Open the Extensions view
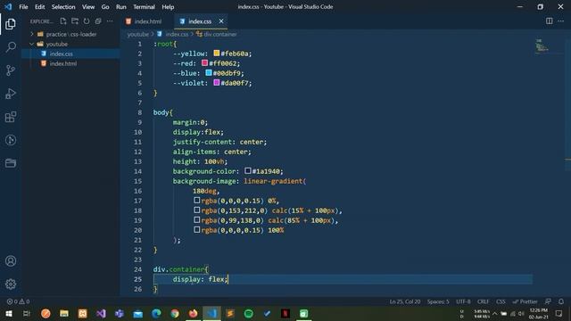 pos(11,117)
